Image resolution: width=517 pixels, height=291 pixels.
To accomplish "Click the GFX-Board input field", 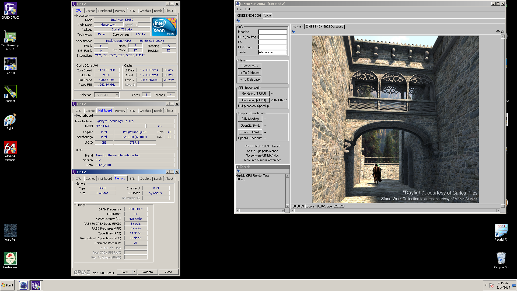I will tap(273, 47).
